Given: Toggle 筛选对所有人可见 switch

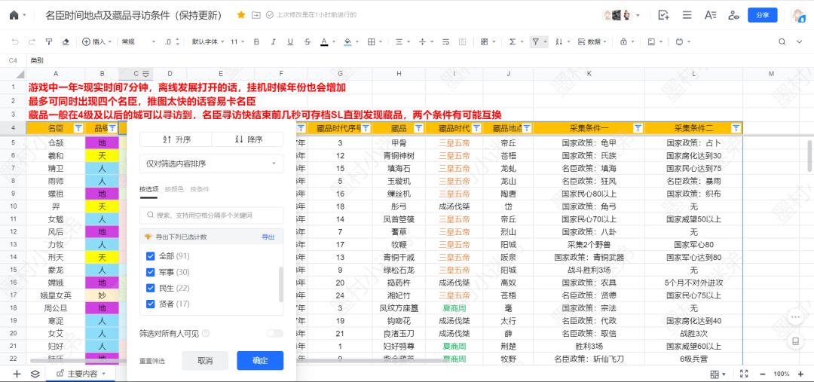Looking at the screenshot, I should 274,333.
